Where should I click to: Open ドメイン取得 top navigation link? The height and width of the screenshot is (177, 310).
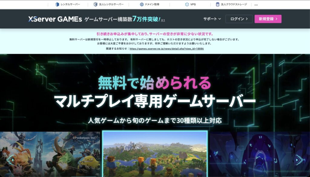pos(150,4)
